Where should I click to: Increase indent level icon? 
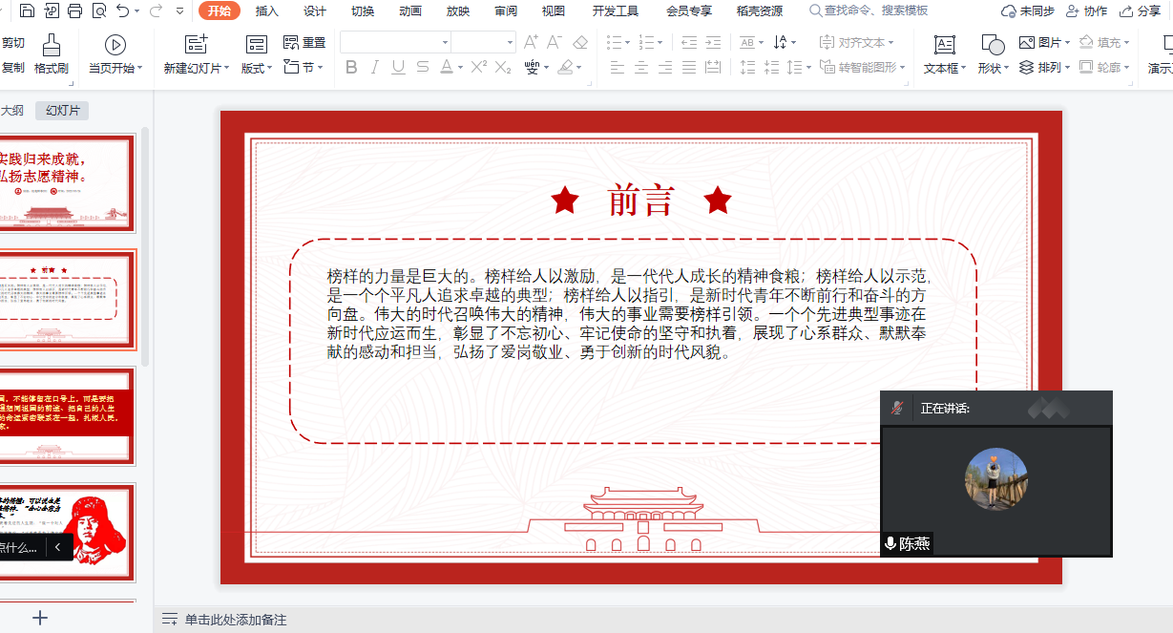coord(713,43)
